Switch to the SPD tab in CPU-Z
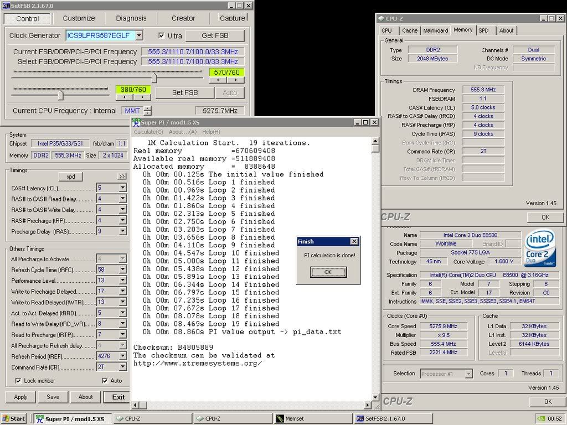Image resolution: width=567 pixels, height=425 pixels. (x=484, y=31)
